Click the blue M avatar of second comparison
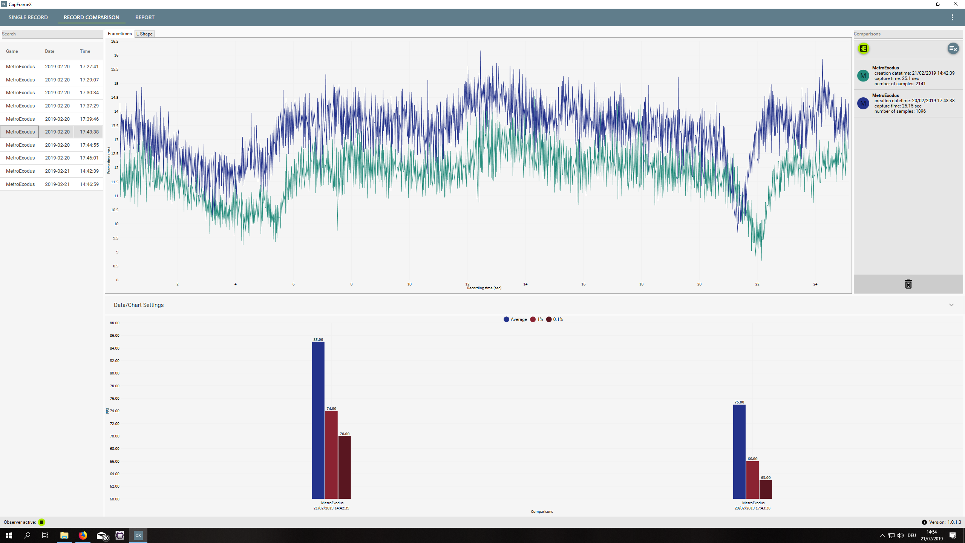The image size is (965, 543). (863, 103)
